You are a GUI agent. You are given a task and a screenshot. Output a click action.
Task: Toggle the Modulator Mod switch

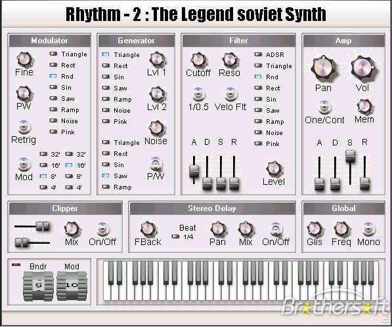[24, 164]
